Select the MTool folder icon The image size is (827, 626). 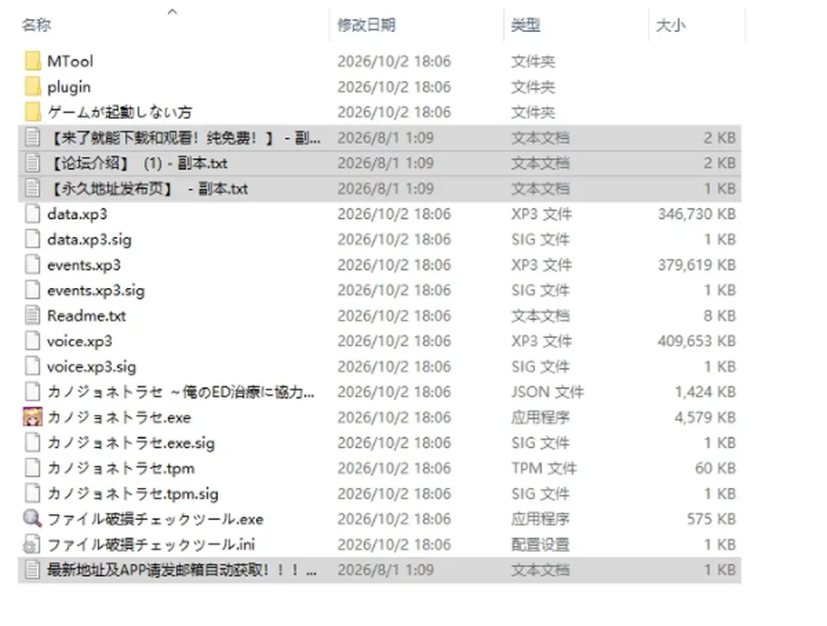click(x=33, y=61)
